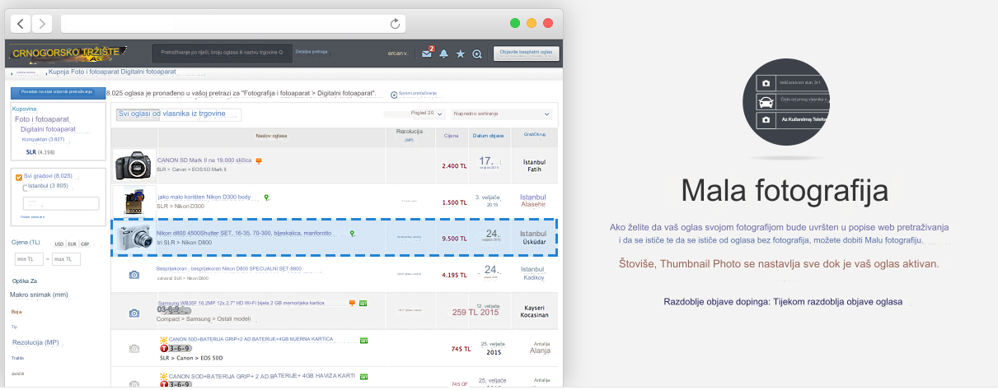Viewport: 998px width, 390px height.
Task: Select the 'Svi oglasi od vlasnika iz trgovine' tab
Action: coord(178,114)
